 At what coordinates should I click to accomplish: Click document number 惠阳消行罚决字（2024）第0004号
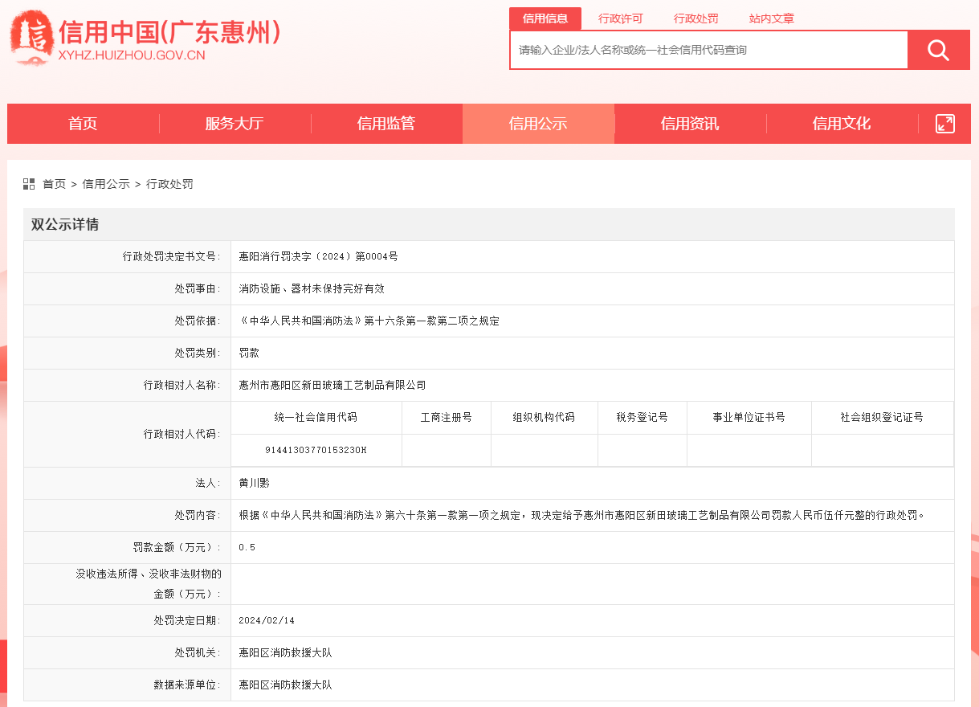tap(318, 256)
